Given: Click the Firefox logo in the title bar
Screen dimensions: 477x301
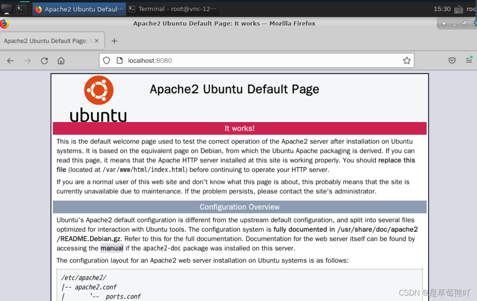Looking at the screenshot, I should 4,23.
